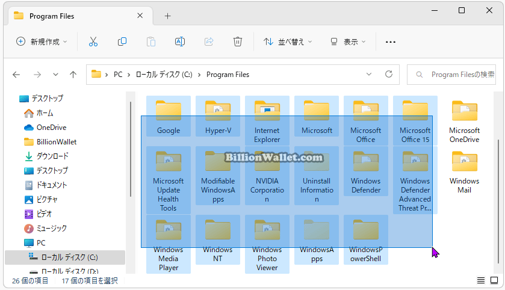The width and height of the screenshot is (505, 290).
Task: Expand recent locations chevron
Action: (55, 75)
